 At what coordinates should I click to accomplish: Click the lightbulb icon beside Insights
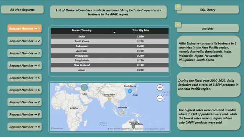click(x=178, y=25)
